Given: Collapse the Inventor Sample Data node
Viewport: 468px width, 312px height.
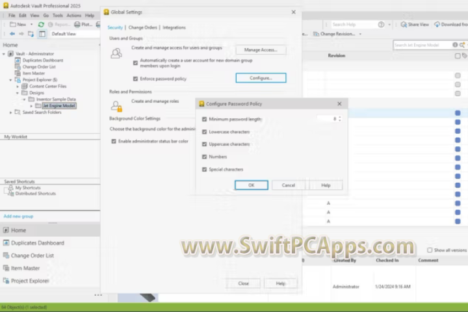Looking at the screenshot, I should point(25,99).
